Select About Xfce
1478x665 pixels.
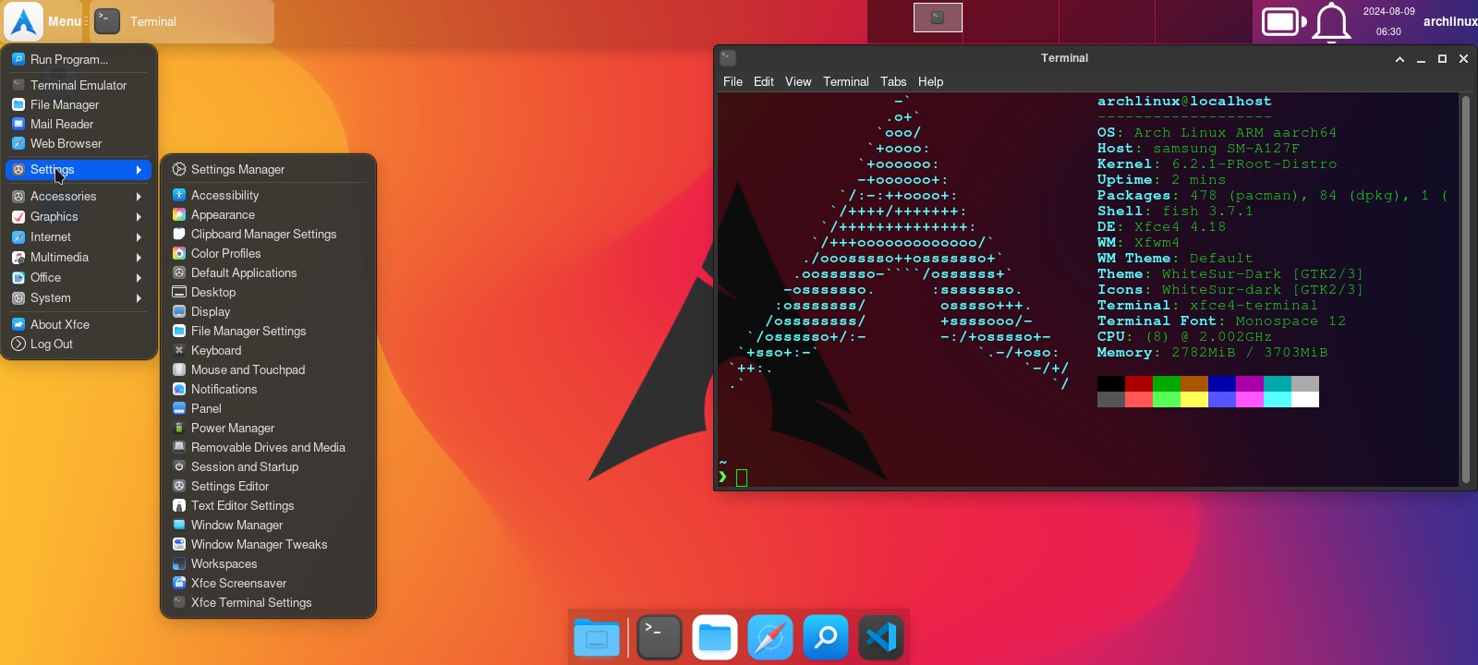[x=79, y=324]
